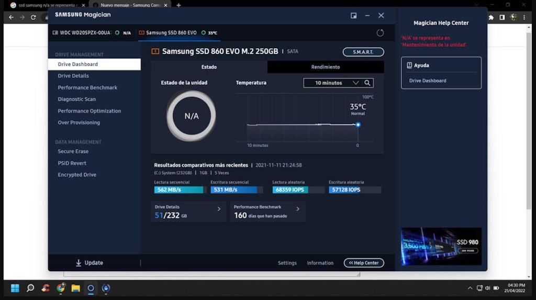Expand the Drive Details card arrow
Viewport: 536px width, 300px height.
coord(219,209)
